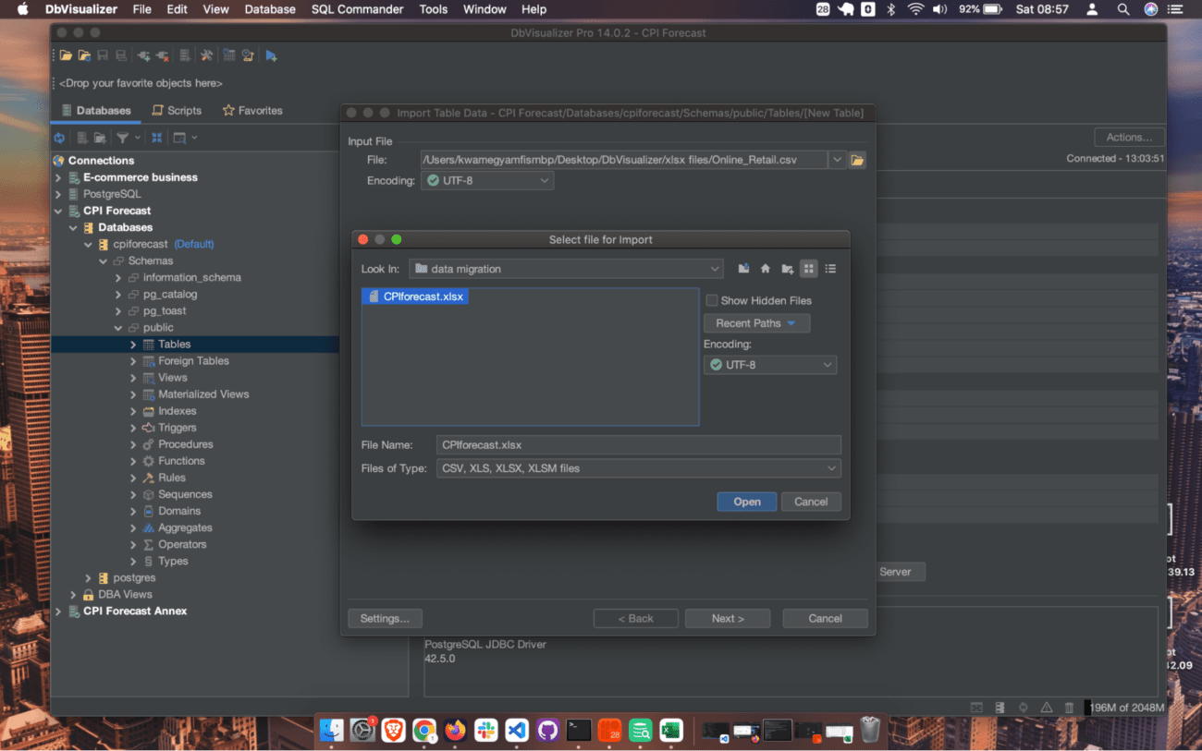Enable the Show Hidden Files checkbox

[712, 300]
